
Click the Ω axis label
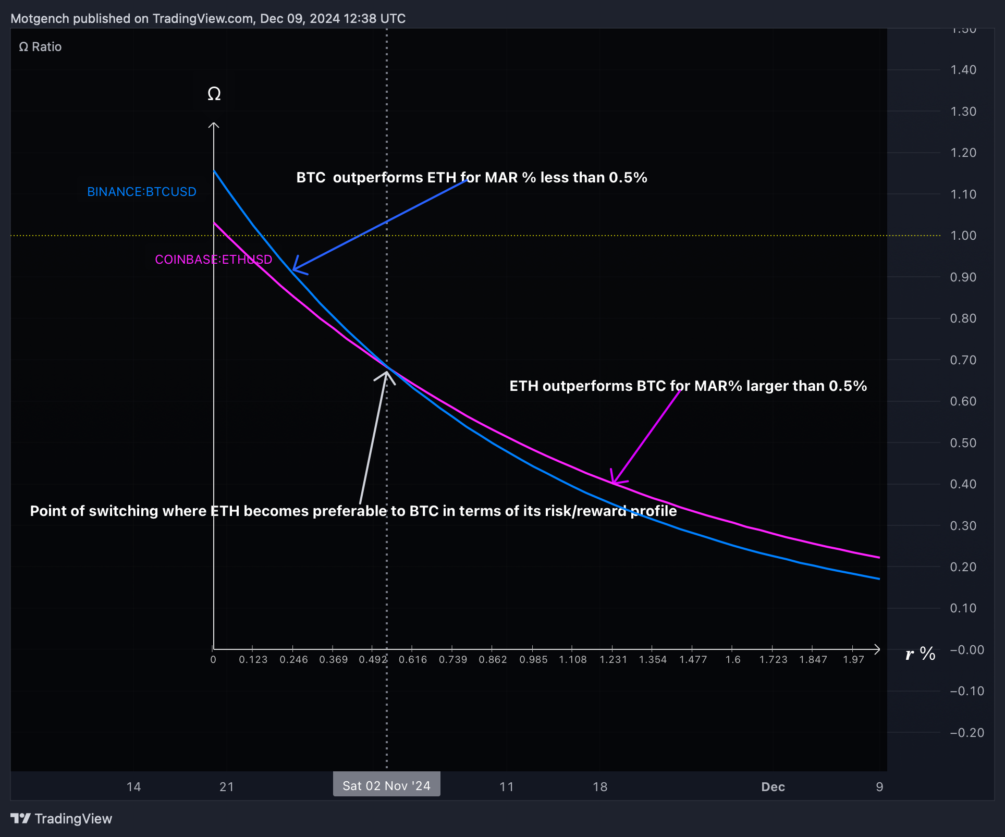214,94
